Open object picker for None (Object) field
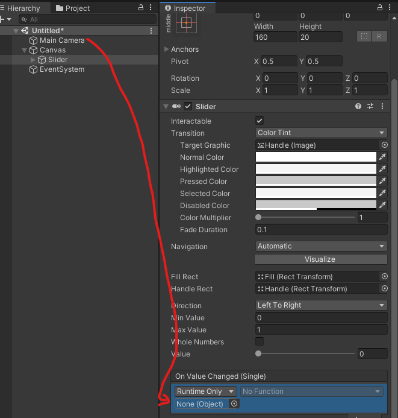The image size is (398, 418). point(234,404)
